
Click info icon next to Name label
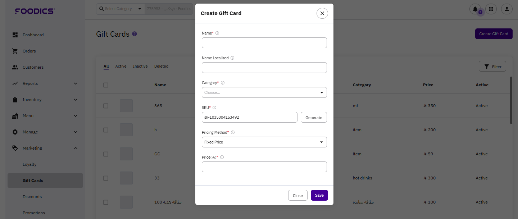pyautogui.click(x=217, y=33)
